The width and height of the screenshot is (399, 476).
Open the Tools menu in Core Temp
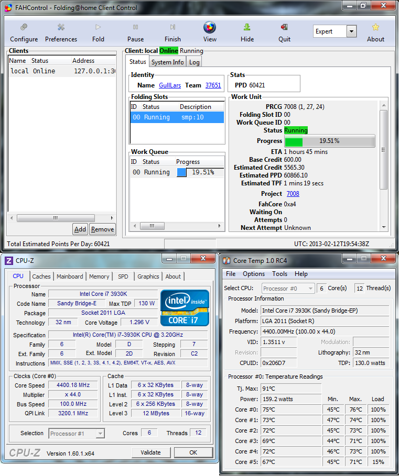pos(279,274)
